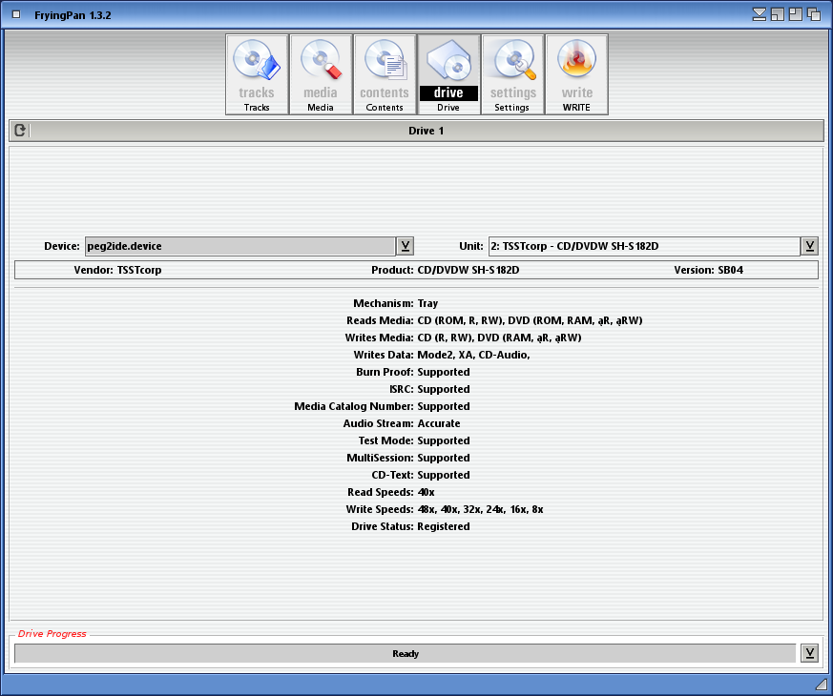
Task: Go to the WRITE burn page
Action: click(576, 74)
